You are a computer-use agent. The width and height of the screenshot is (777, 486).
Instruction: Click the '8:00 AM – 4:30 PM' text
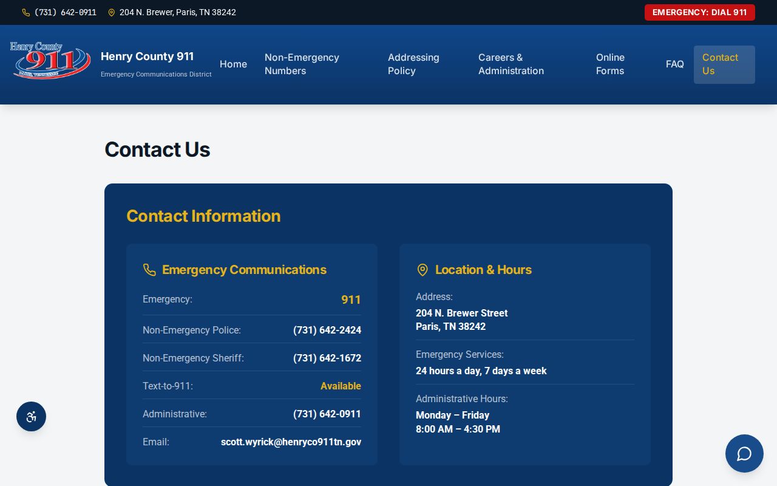click(458, 430)
